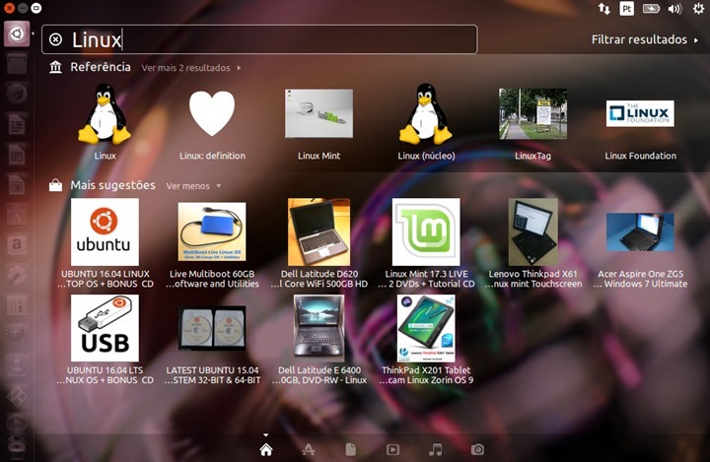Open the LinuxTag photo result
The height and width of the screenshot is (462, 710).
532,113
